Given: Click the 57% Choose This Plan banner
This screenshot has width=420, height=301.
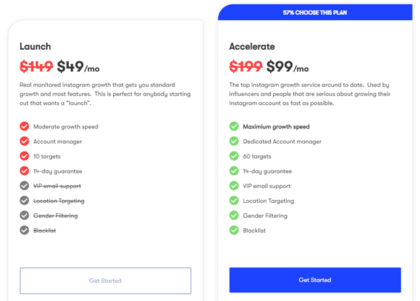Looking at the screenshot, I should point(315,12).
